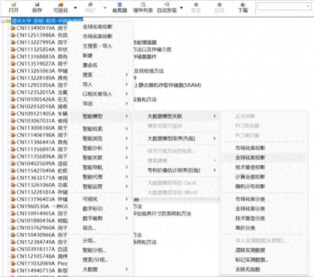The image size is (314, 277).
Task: Open dropdown arrow next to 自动发现
Action: [x=181, y=8]
